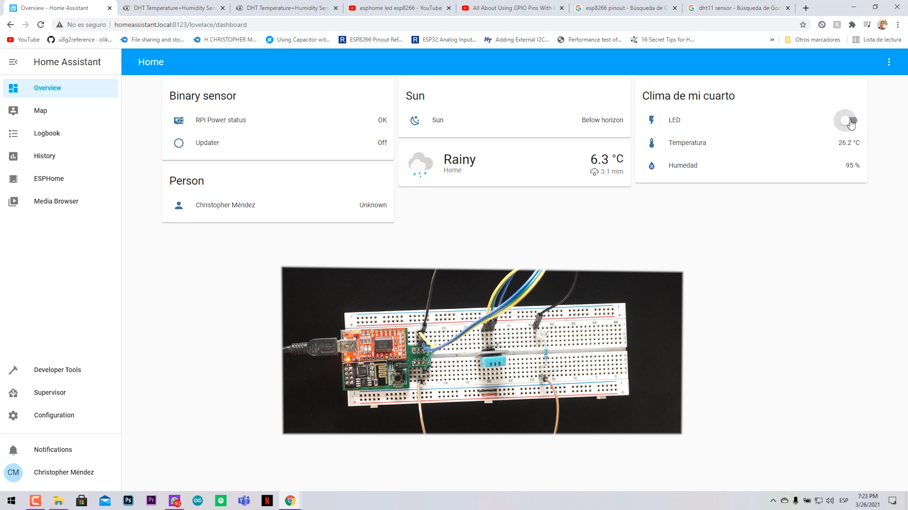Click the History chart icon
The width and height of the screenshot is (908, 510).
tap(13, 156)
